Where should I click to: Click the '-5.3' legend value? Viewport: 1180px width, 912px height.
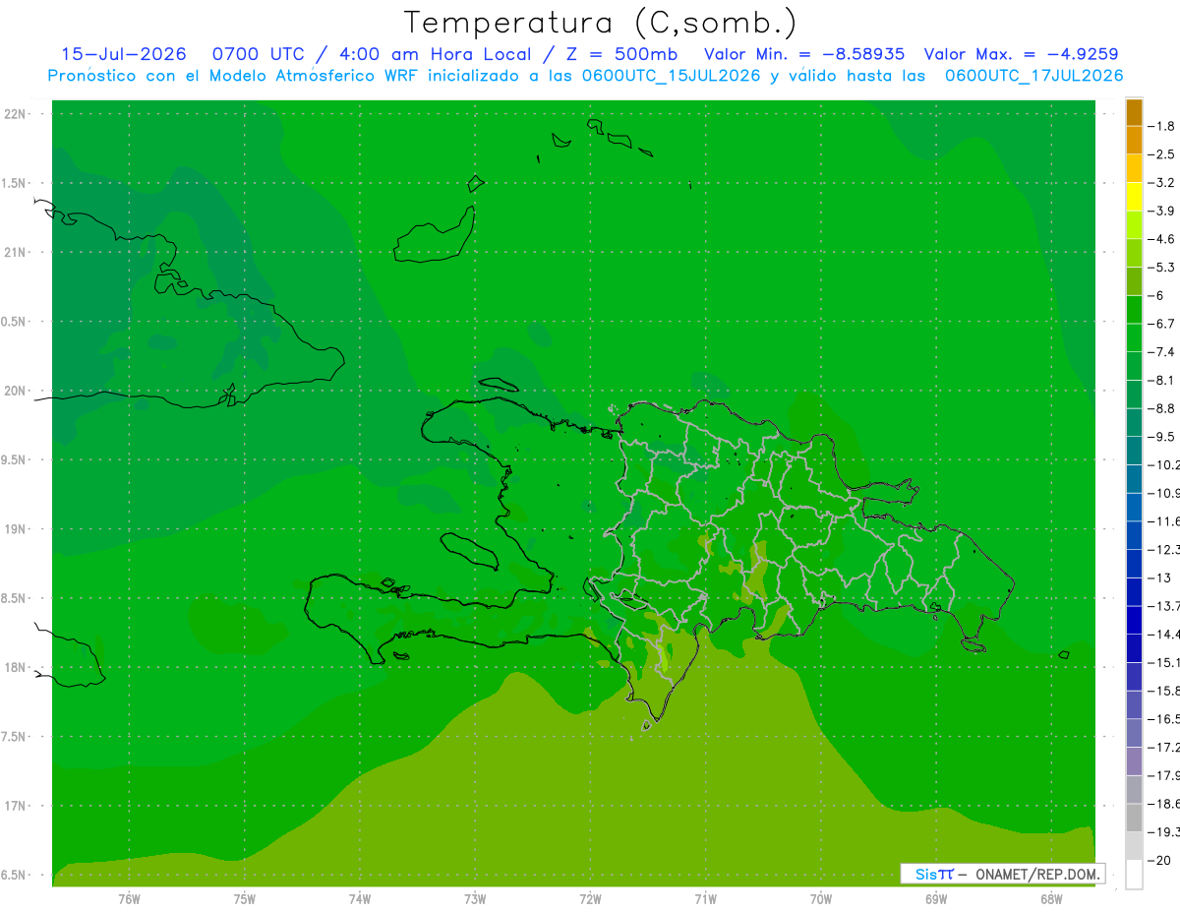(1162, 267)
